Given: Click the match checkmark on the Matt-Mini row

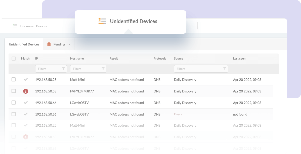Looking at the screenshot, I should [25, 79].
